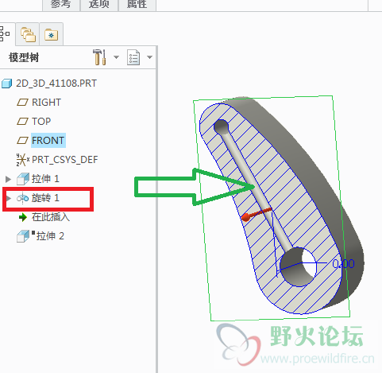Click the PRT_CSYS_DEF coordinate system icon
The width and height of the screenshot is (382, 373).
tap(22, 160)
